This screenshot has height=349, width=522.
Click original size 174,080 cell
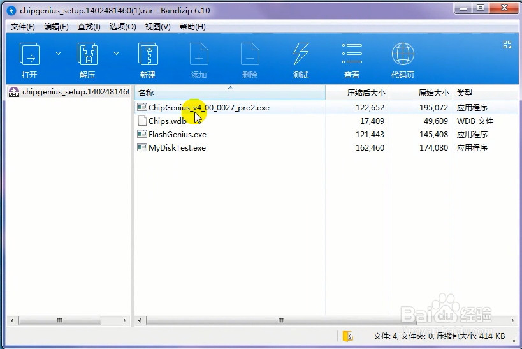click(433, 147)
